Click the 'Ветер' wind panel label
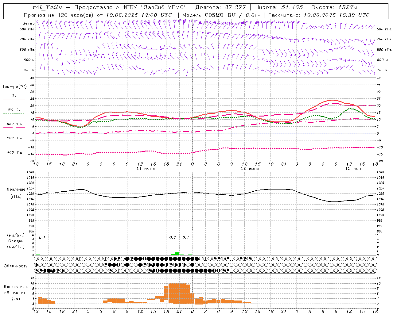393x314 pixels. point(29,23)
